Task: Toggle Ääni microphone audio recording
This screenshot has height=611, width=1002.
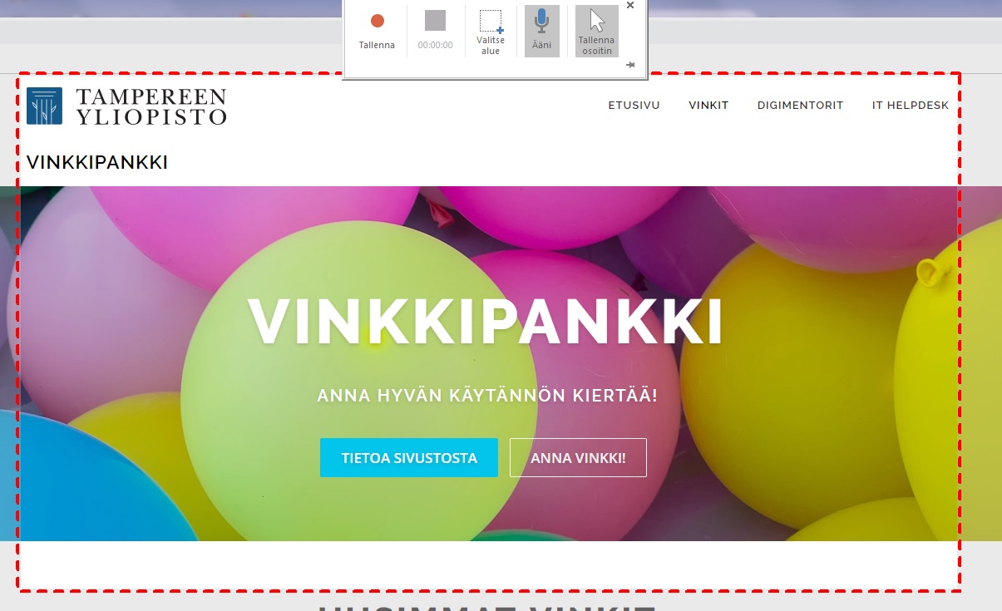Action: [x=541, y=30]
